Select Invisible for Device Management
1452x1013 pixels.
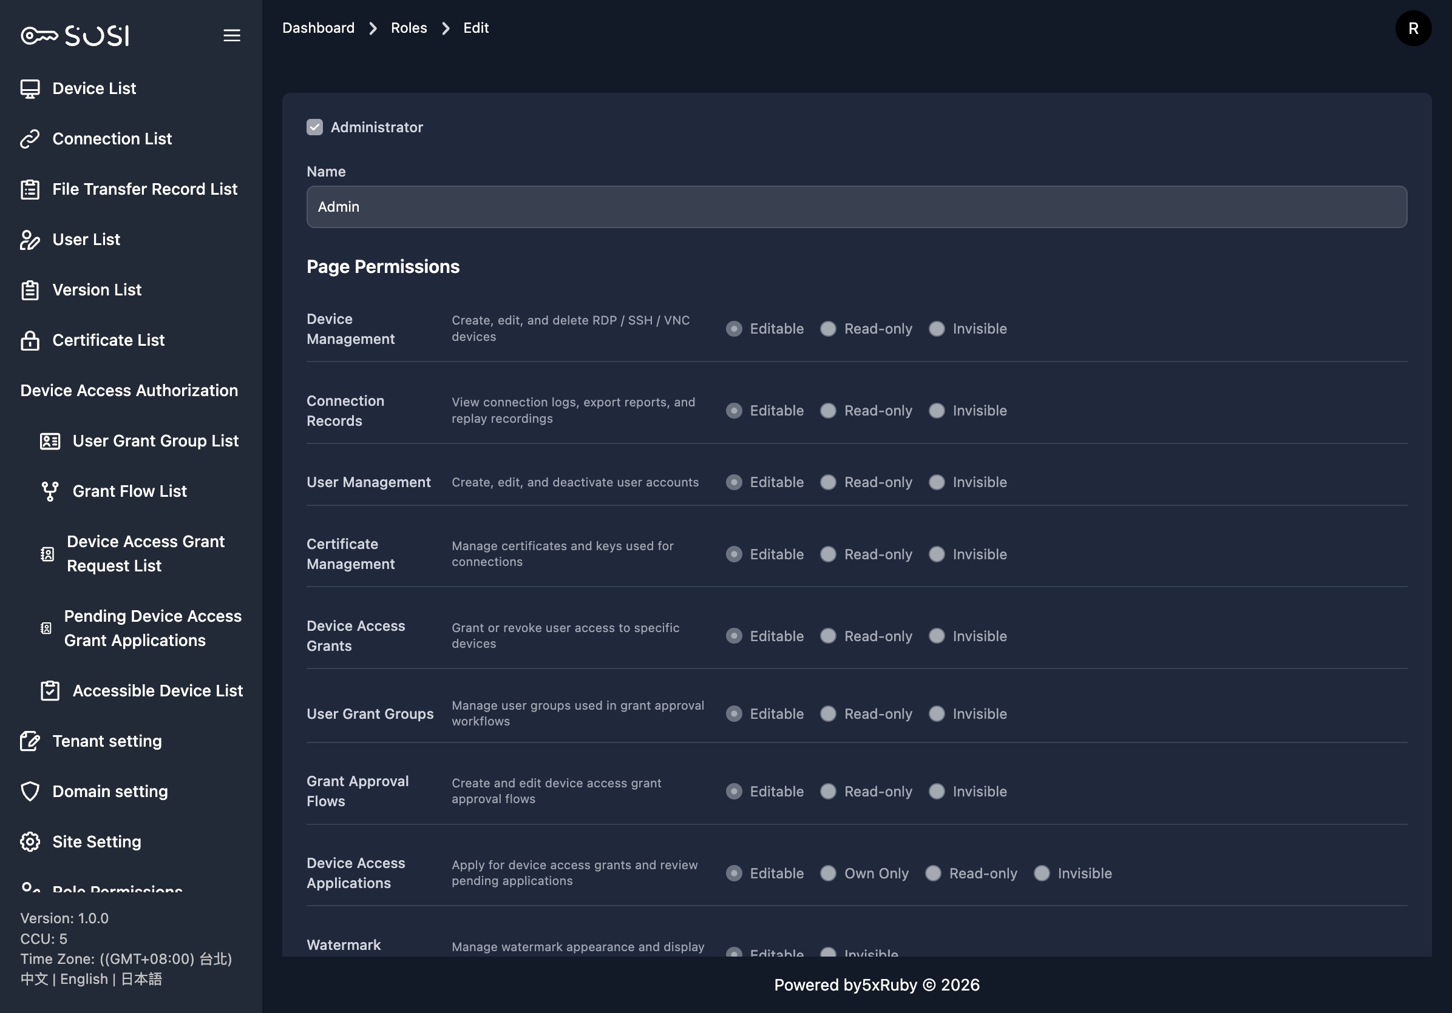[x=937, y=329]
